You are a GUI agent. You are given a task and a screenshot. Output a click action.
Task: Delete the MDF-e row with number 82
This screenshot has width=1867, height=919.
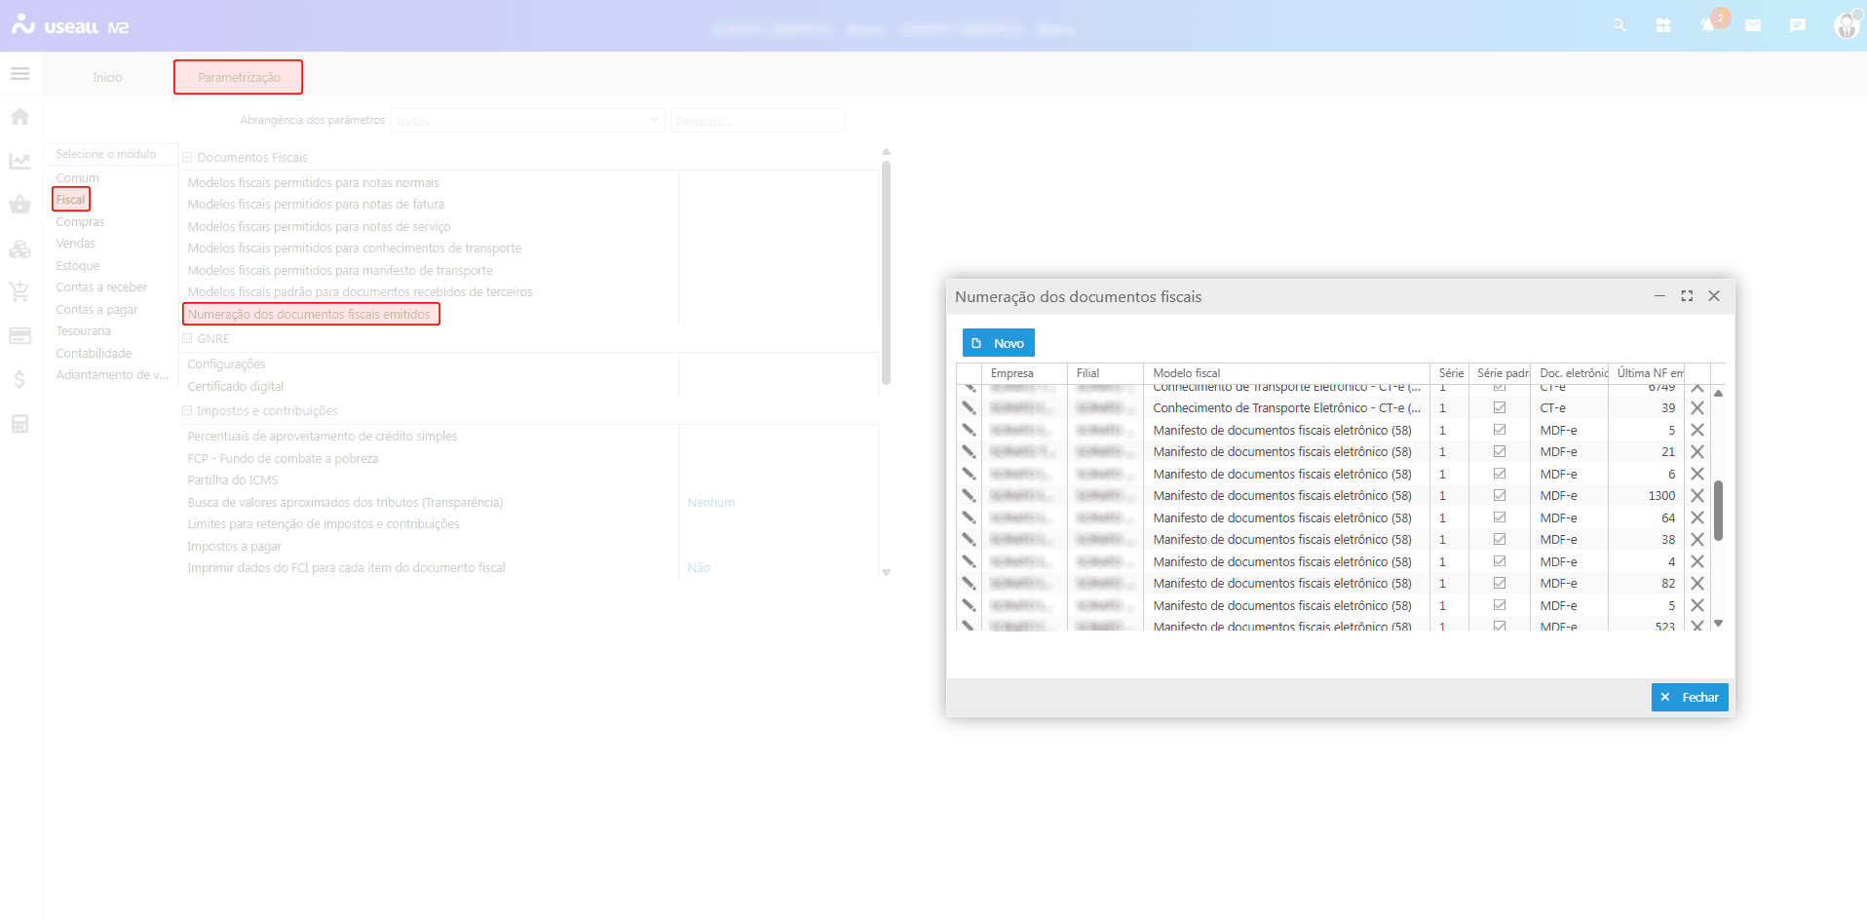pos(1696,584)
